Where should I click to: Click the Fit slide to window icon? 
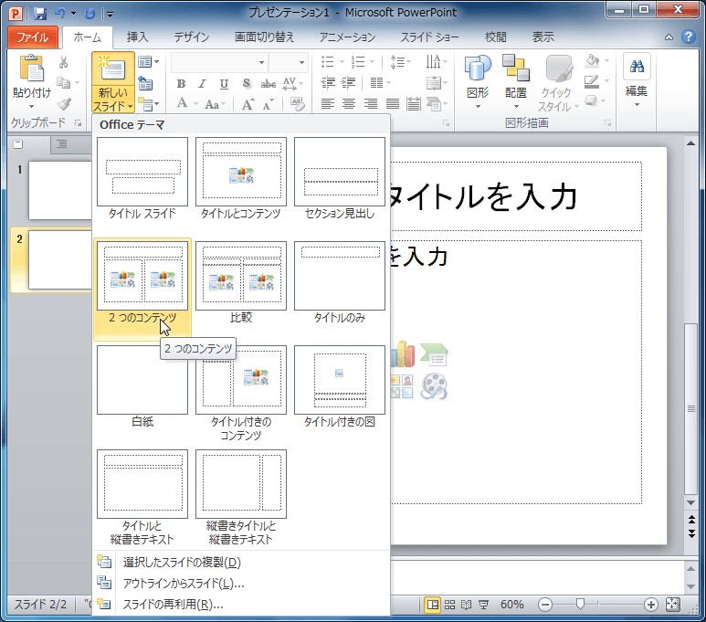673,605
